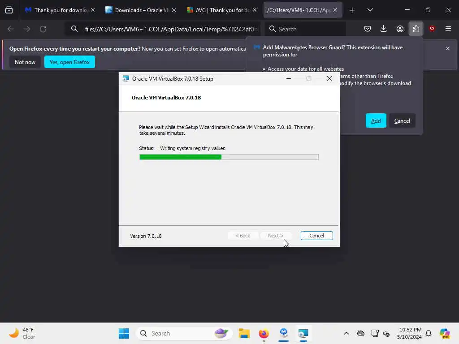Open the notifications bell icon

pyautogui.click(x=429, y=333)
